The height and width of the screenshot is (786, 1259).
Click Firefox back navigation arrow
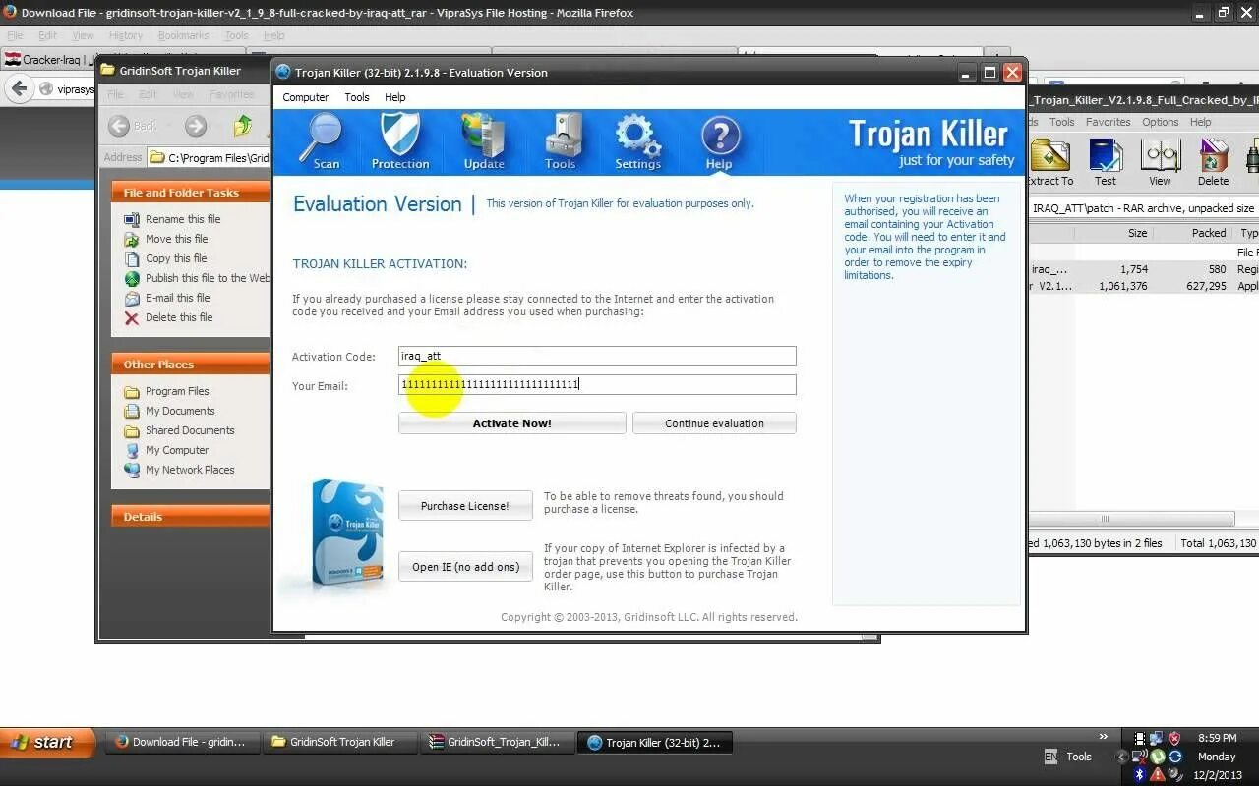[19, 88]
